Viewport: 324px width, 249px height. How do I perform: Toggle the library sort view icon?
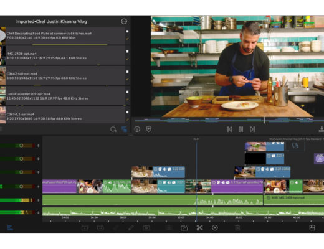124,129
